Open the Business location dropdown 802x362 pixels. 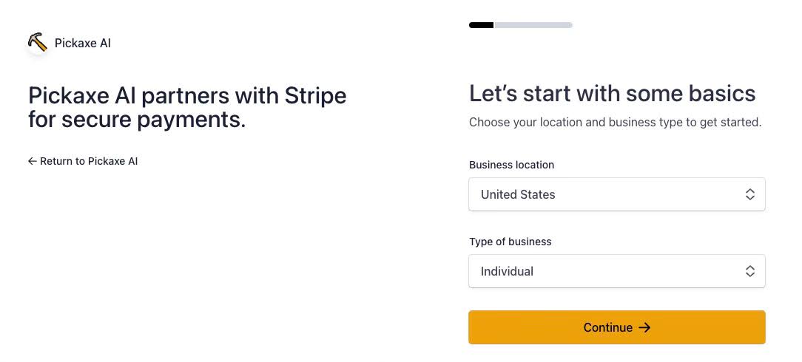point(616,194)
